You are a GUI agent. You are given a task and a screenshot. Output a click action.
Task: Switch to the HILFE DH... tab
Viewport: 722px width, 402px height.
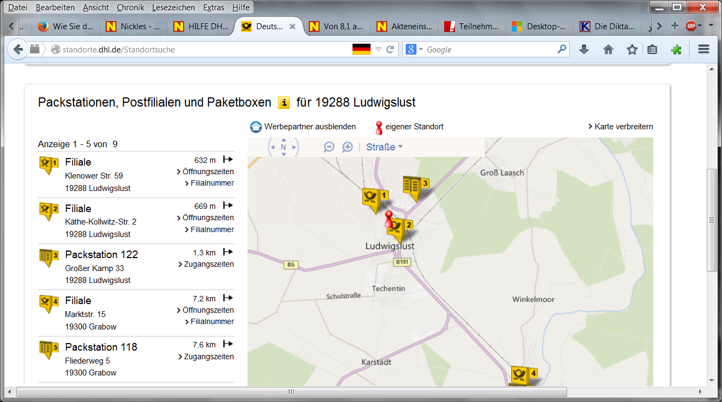tap(201, 26)
